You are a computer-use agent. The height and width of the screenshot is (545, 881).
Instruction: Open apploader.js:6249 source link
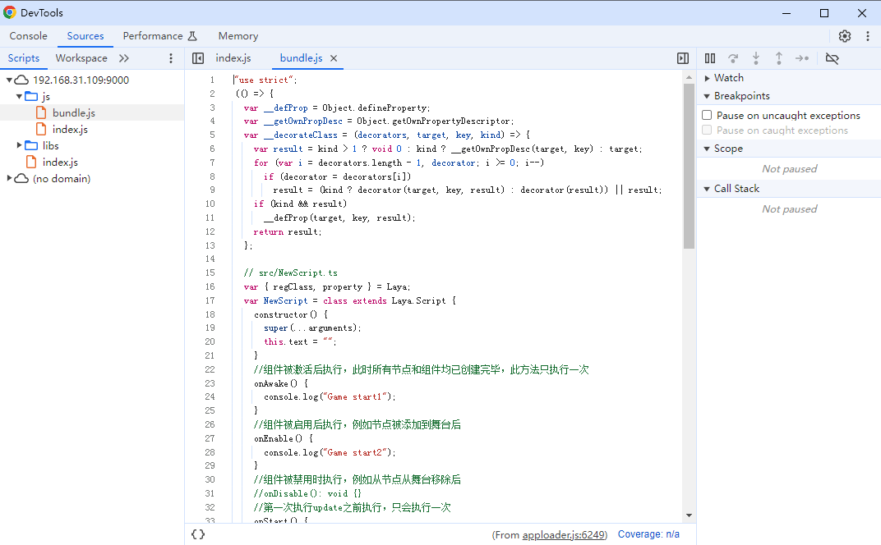(564, 534)
